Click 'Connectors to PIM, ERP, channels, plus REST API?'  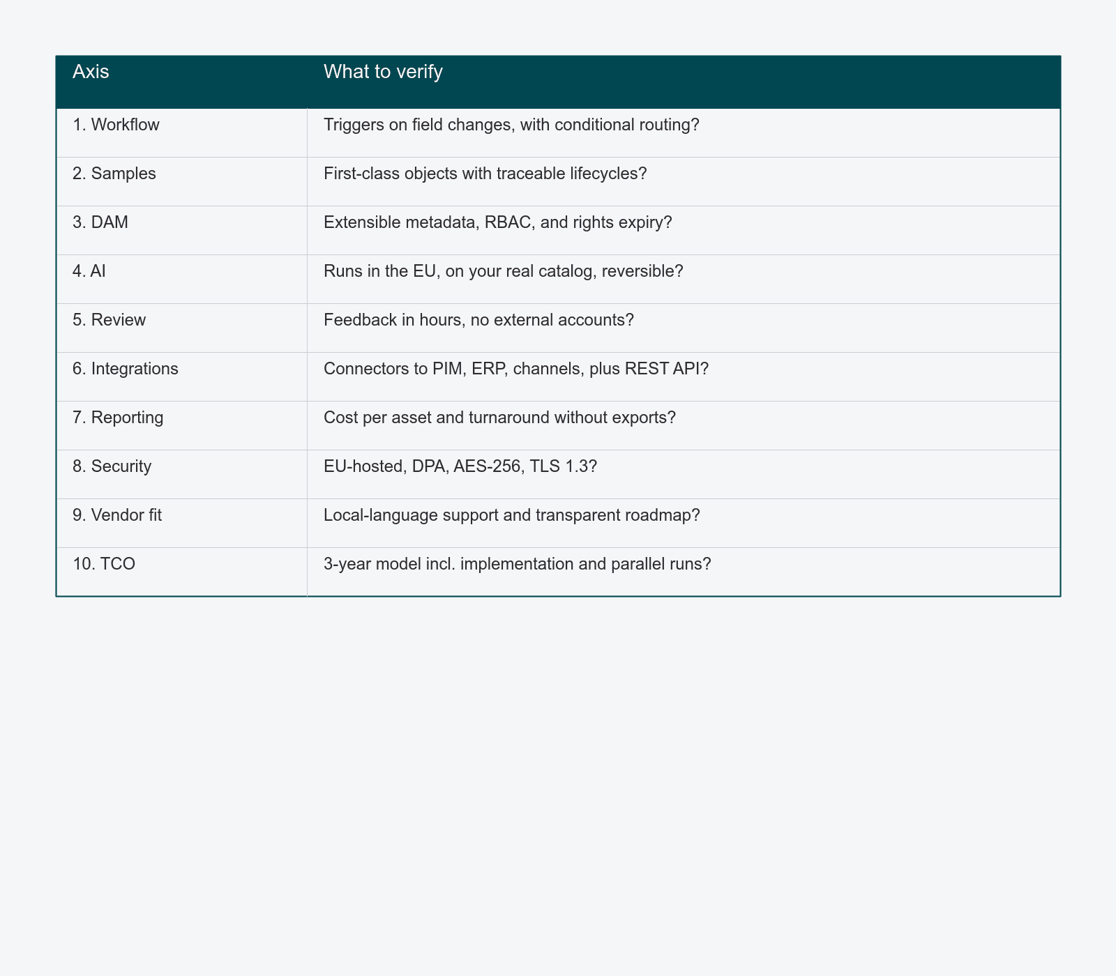pos(516,369)
